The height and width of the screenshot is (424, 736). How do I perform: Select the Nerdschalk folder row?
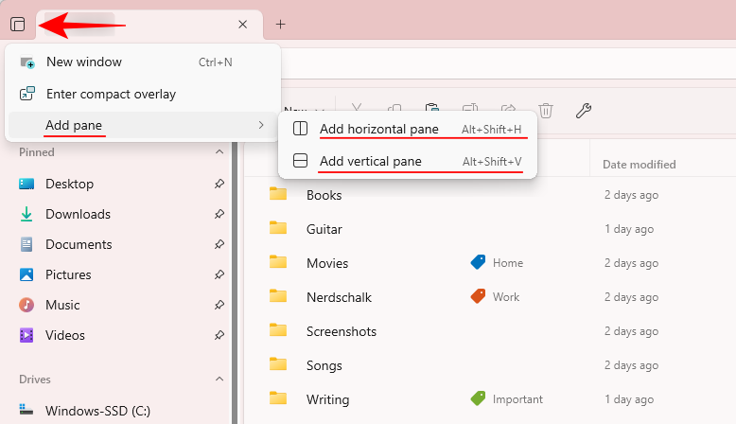pos(339,297)
